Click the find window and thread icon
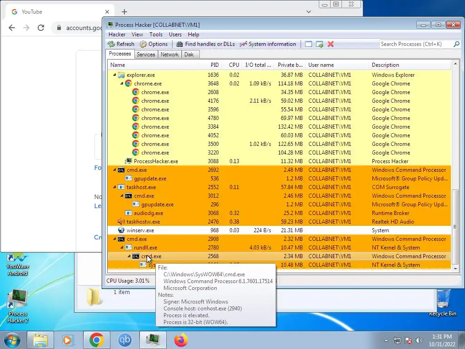This screenshot has height=349, width=465. coord(319,44)
